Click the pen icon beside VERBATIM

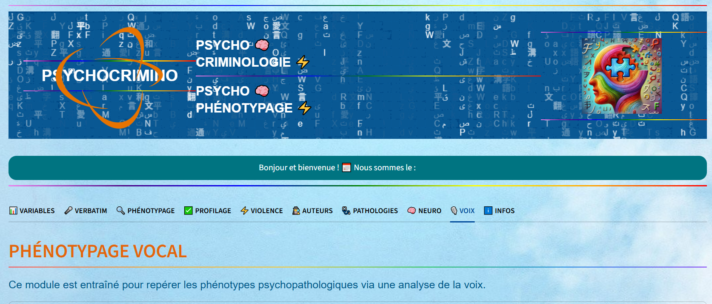coord(68,211)
